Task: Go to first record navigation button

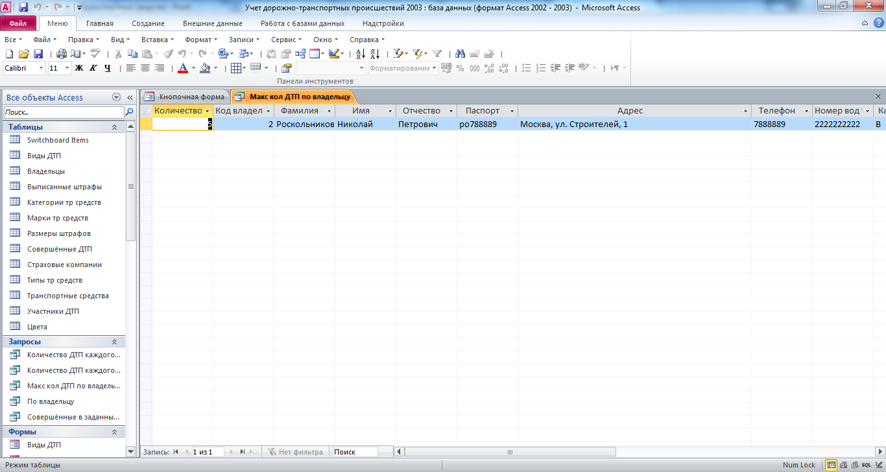Action: (x=176, y=452)
